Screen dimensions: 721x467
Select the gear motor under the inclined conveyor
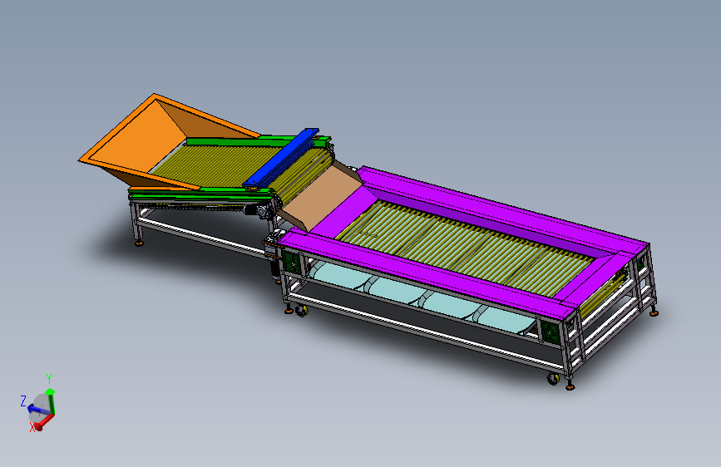pos(260,210)
